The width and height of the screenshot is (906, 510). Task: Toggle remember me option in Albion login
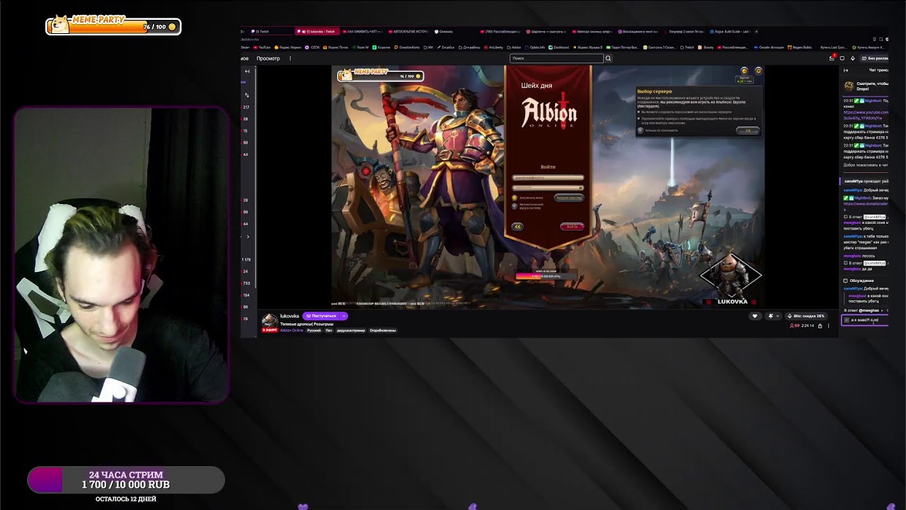[515, 198]
